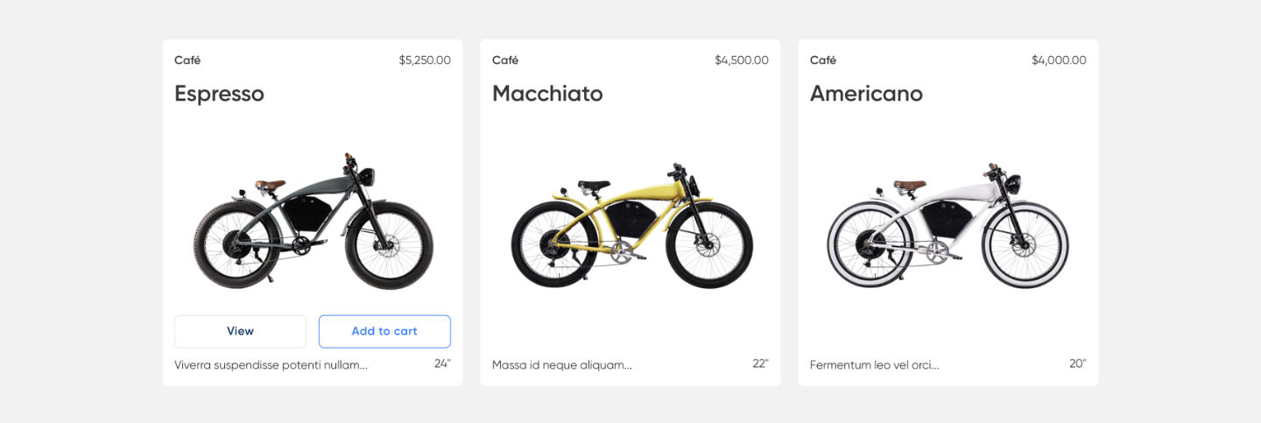Click the Viverra suspendisse potenti description text
This screenshot has height=423, width=1261.
point(271,365)
